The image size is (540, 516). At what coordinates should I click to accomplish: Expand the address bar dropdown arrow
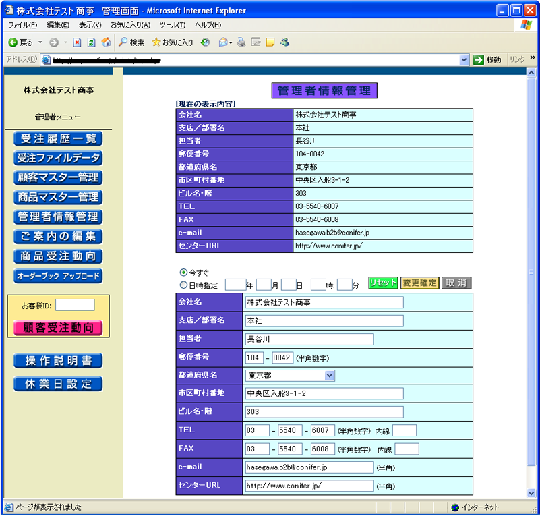click(464, 60)
